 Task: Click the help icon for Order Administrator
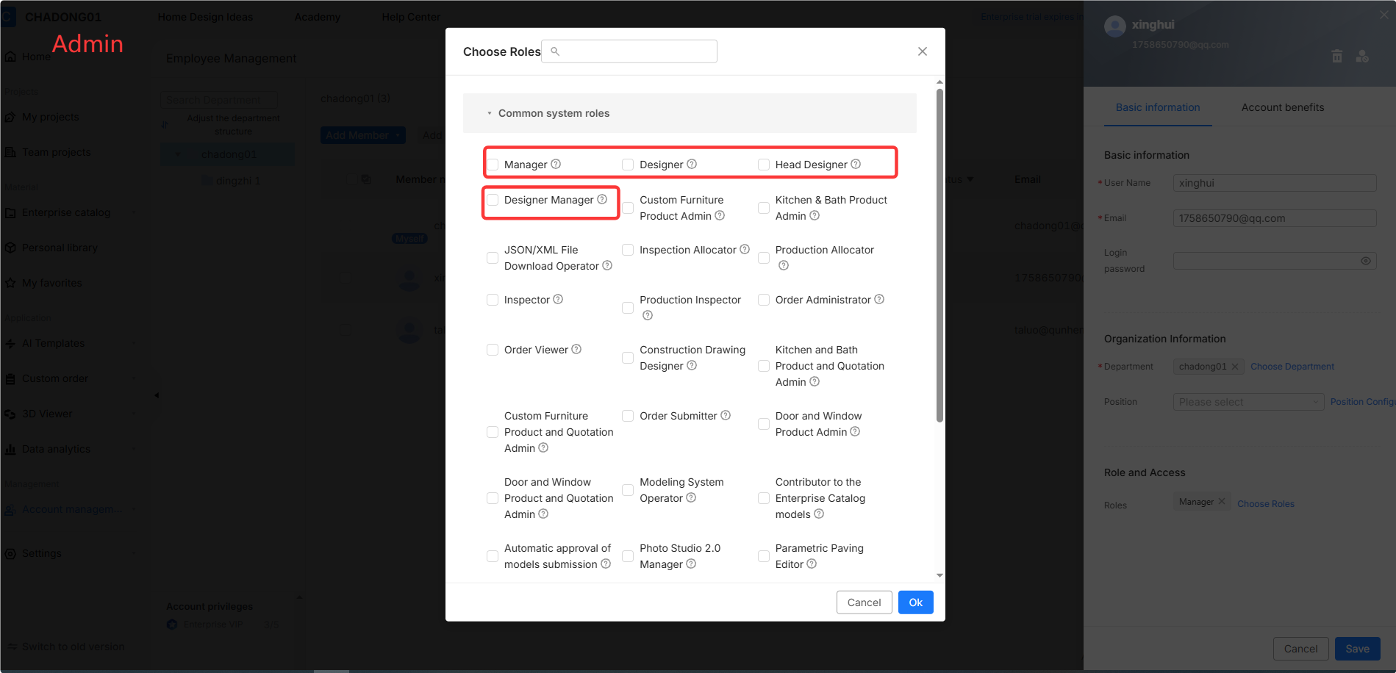tap(879, 299)
